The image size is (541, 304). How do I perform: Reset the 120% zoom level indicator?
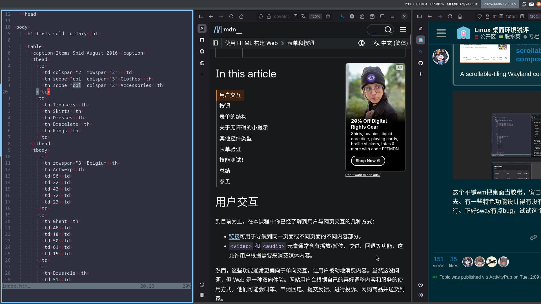coord(315,16)
